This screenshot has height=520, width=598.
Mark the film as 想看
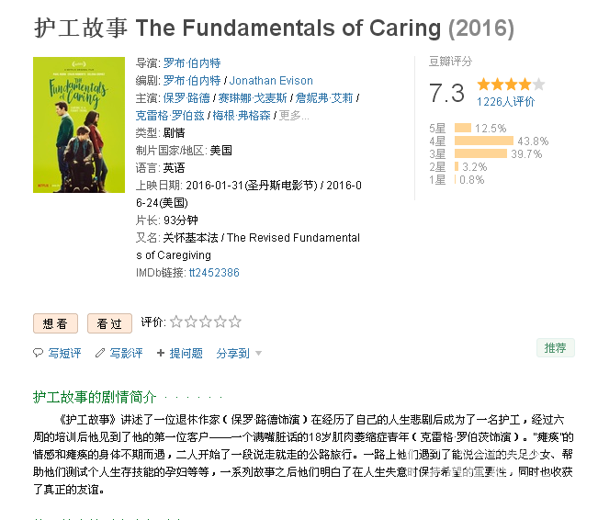click(x=56, y=323)
